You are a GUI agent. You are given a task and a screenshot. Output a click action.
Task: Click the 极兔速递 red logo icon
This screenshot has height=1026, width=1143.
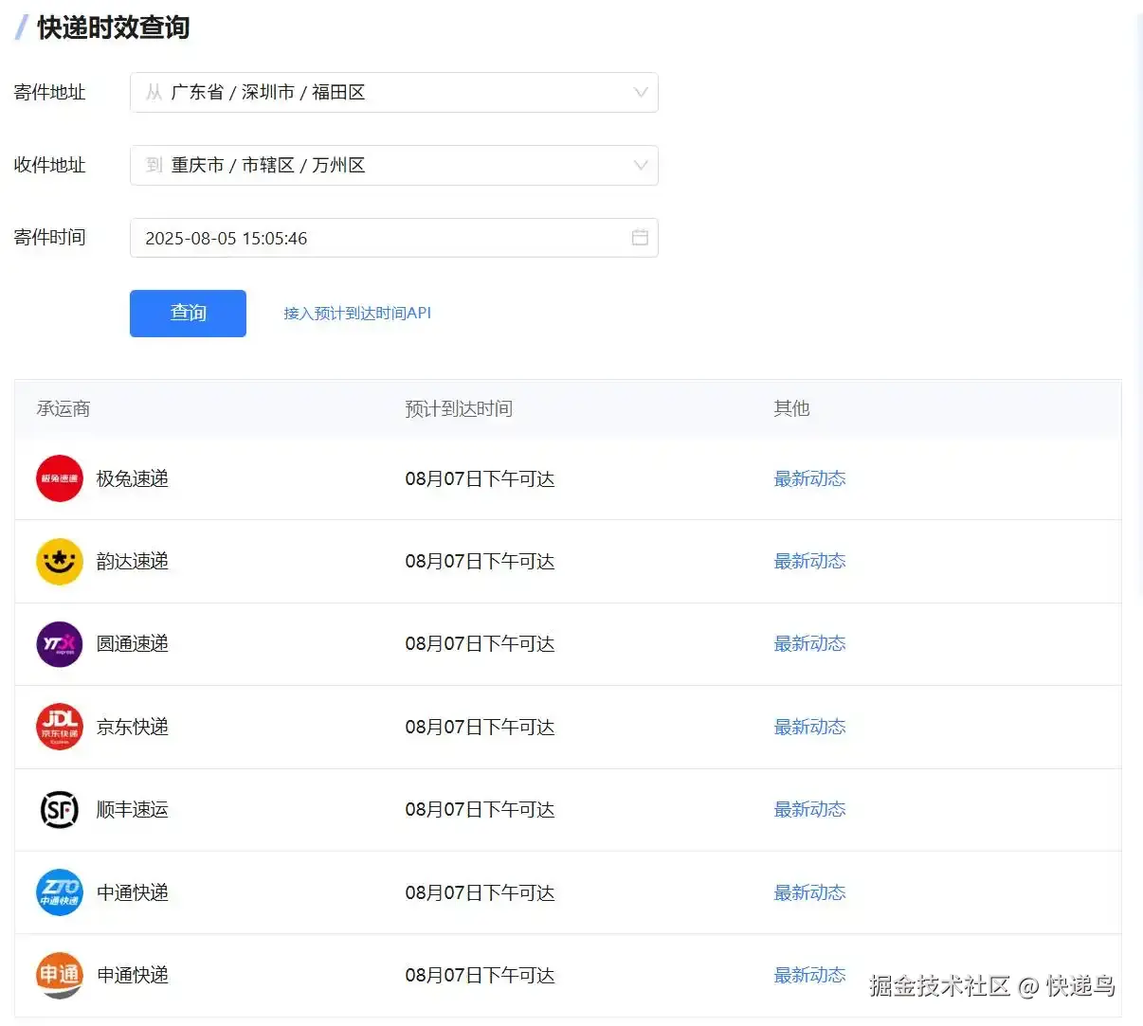[x=60, y=478]
